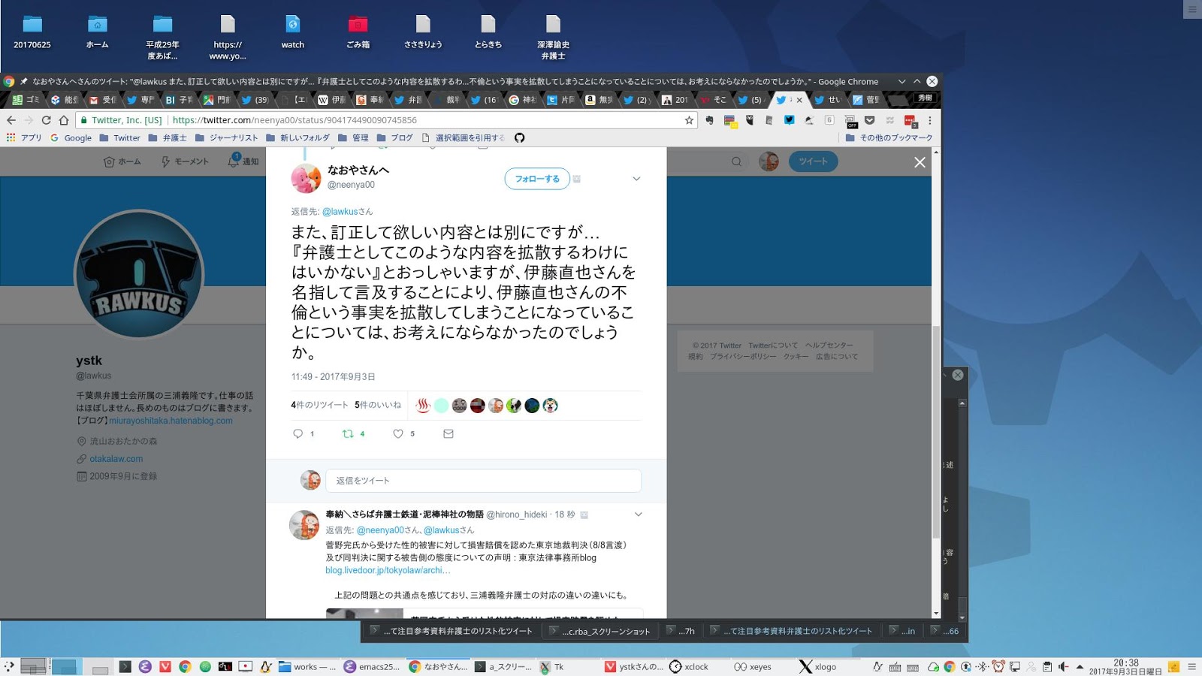Viewport: 1202px width, 676px height.
Task: Send the tweet via direct message envelope icon
Action: pos(448,433)
